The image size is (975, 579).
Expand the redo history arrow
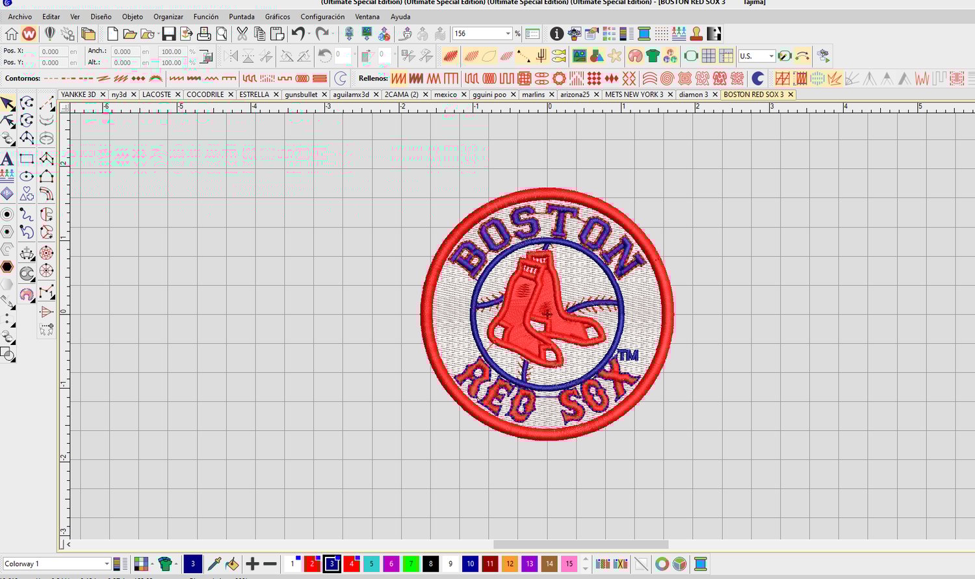pyautogui.click(x=333, y=34)
